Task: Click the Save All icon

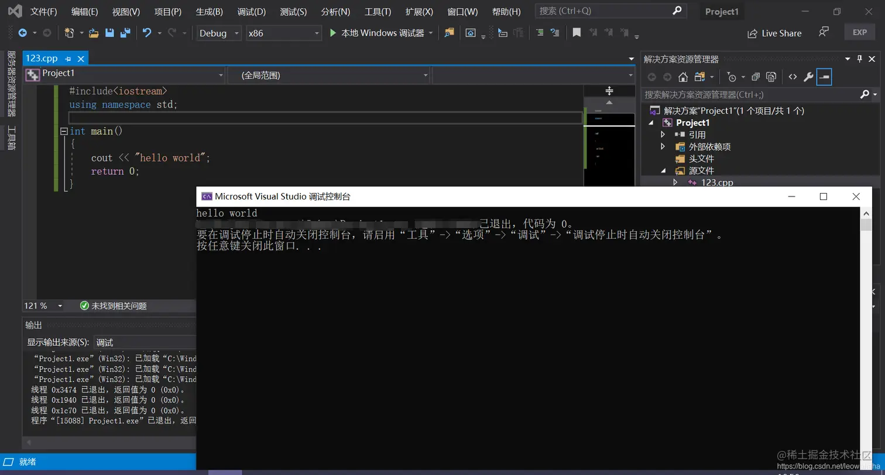Action: [x=125, y=33]
